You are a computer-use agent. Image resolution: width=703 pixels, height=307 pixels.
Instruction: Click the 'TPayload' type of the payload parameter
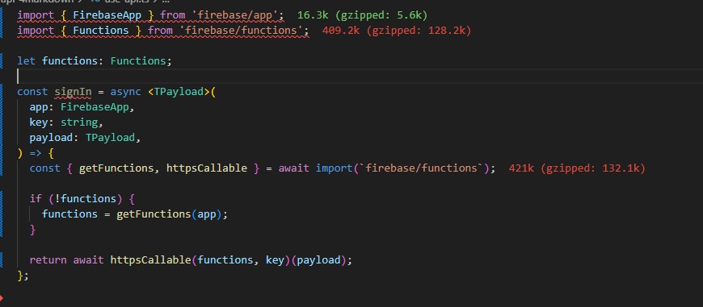click(x=110, y=138)
